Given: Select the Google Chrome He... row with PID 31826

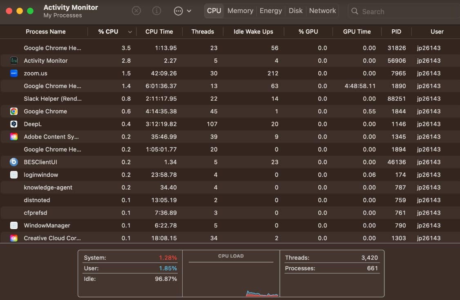Looking at the screenshot, I should tap(230, 48).
